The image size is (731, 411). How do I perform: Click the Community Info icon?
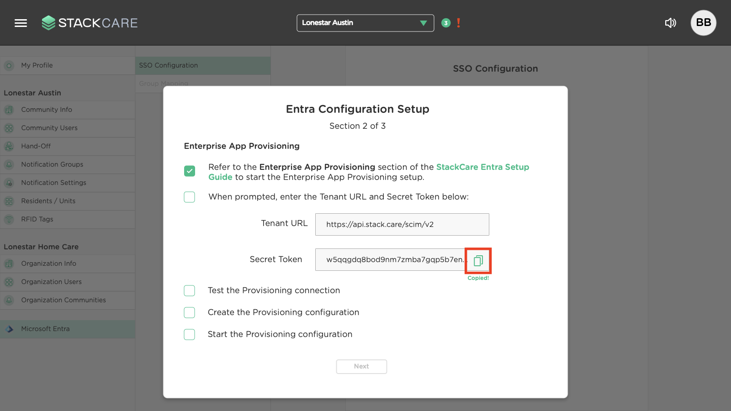[x=9, y=110]
